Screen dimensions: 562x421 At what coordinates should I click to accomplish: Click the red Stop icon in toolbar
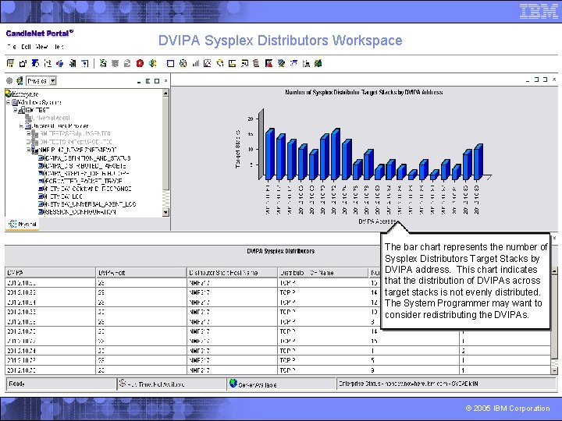140,63
